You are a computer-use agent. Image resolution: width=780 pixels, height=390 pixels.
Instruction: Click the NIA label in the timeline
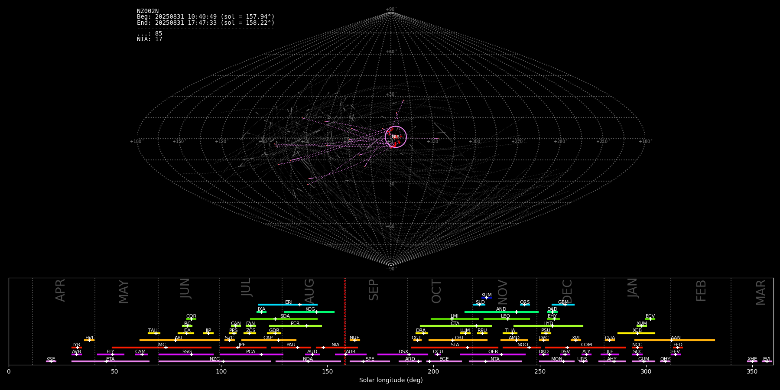(x=335, y=345)
